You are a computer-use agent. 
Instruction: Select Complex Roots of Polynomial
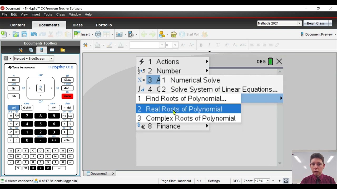click(188, 118)
